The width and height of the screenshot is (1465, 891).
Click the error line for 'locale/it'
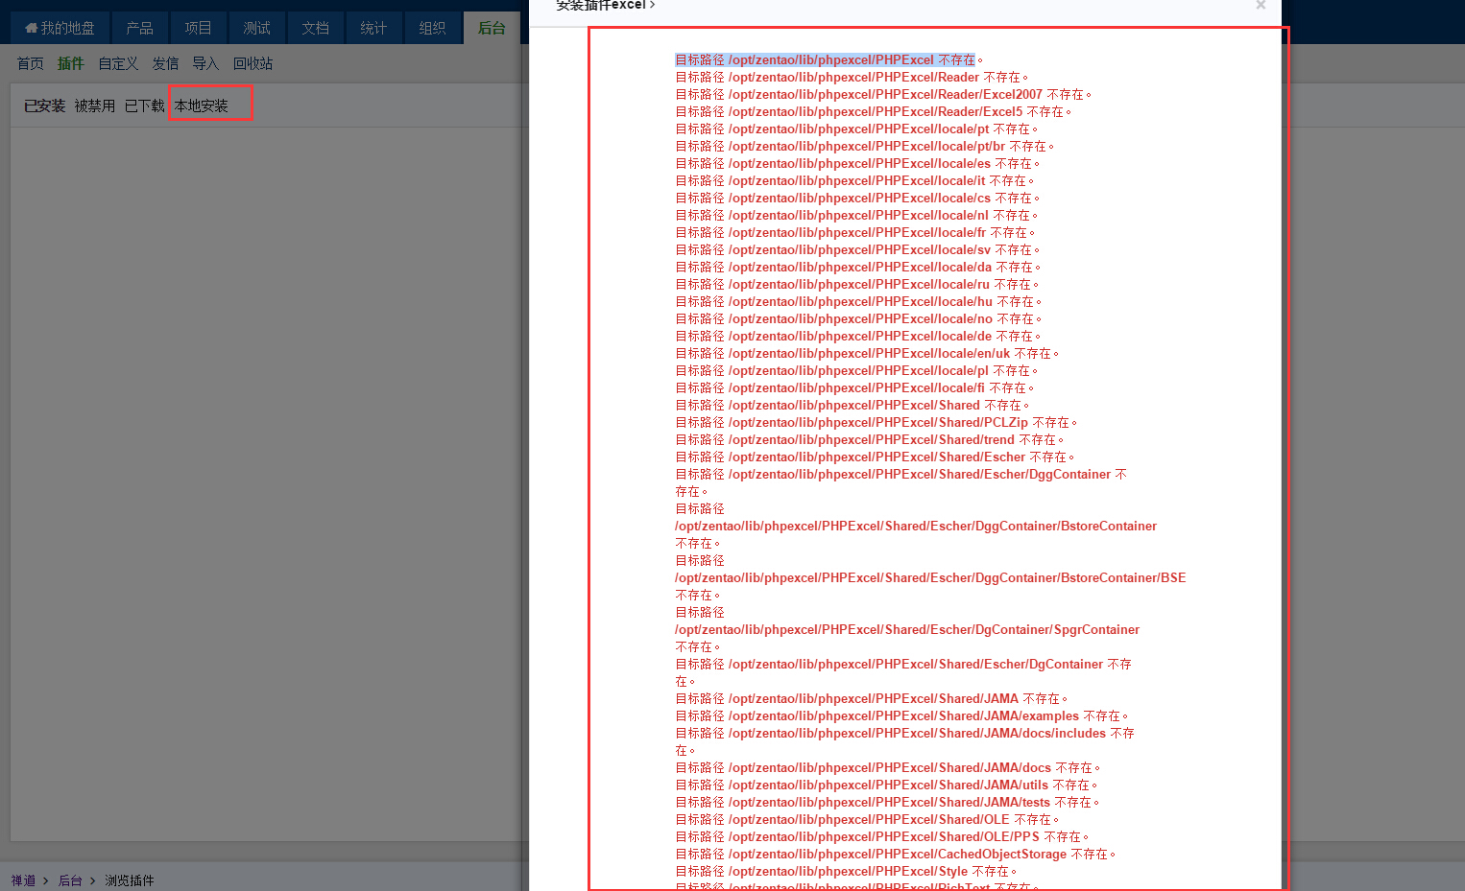(x=854, y=181)
